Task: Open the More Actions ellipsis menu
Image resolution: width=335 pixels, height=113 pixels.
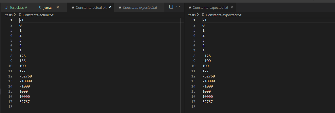Action: [178, 7]
